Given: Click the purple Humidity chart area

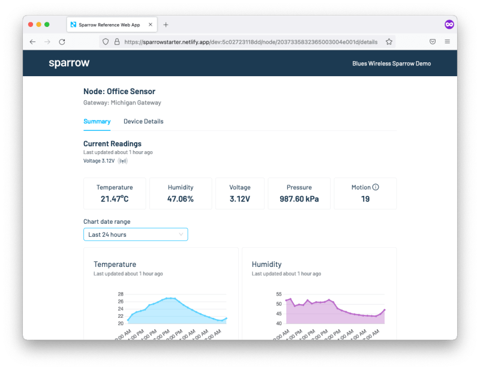Looking at the screenshot, I should [335, 312].
